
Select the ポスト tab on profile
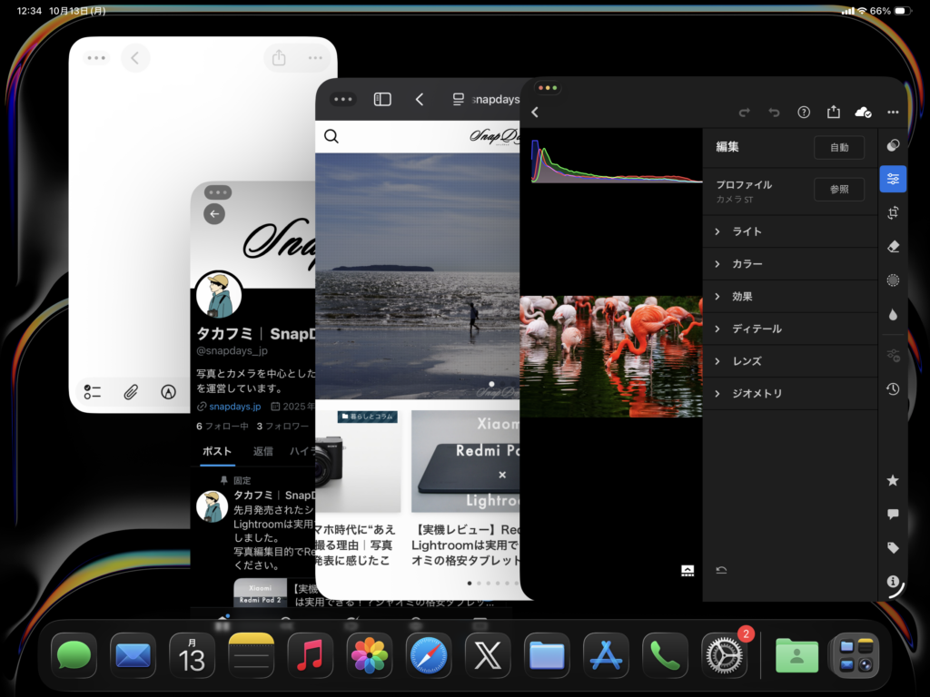click(x=217, y=451)
